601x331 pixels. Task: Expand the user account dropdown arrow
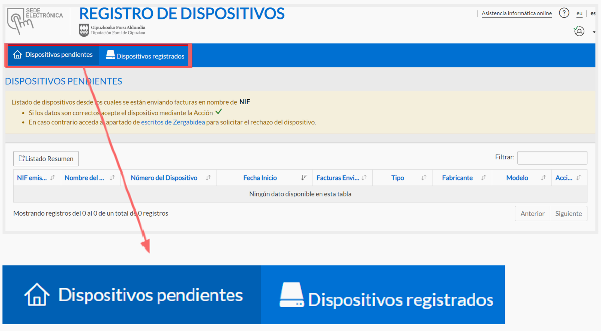click(594, 32)
